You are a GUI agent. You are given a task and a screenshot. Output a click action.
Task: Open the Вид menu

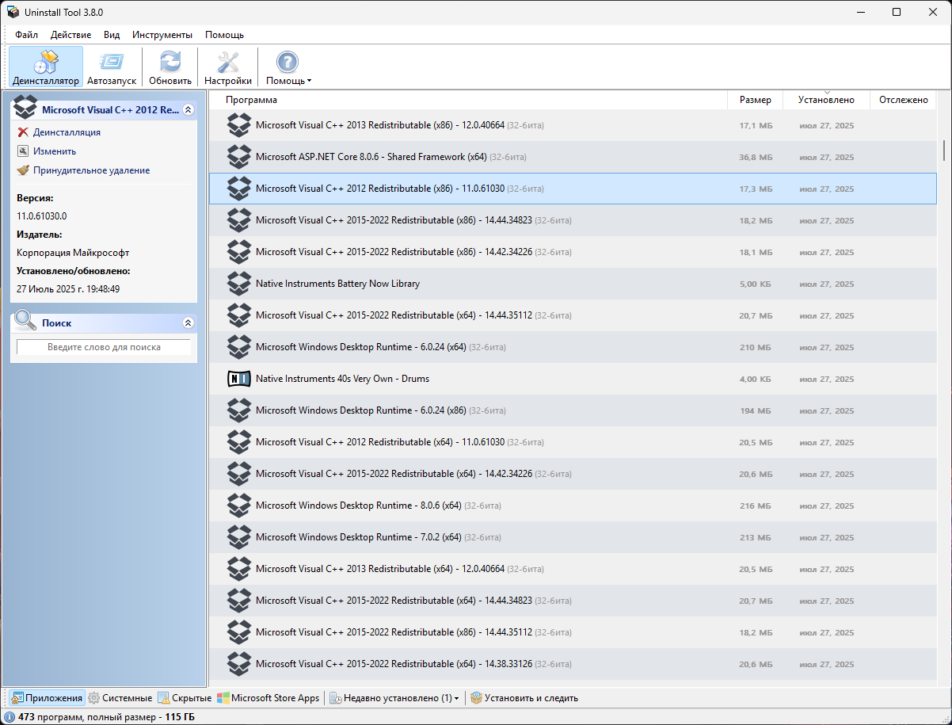[x=112, y=35]
